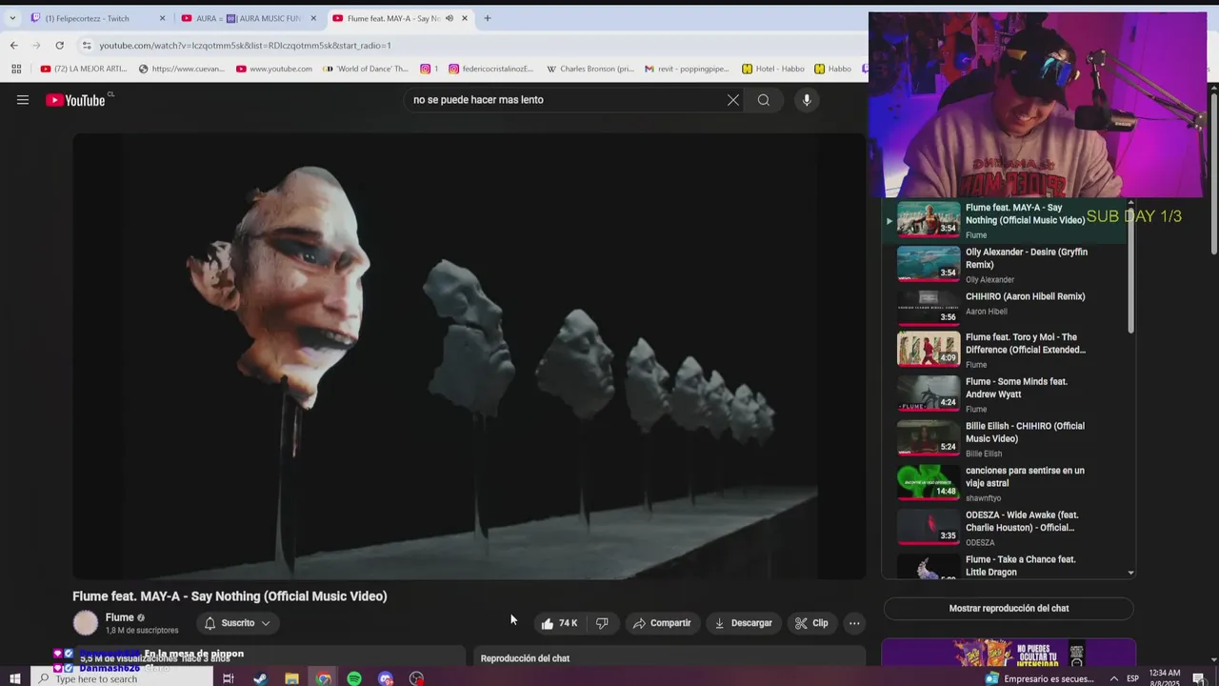Open Chrome's tab search dropdown arrow
The height and width of the screenshot is (686, 1219).
point(12,18)
